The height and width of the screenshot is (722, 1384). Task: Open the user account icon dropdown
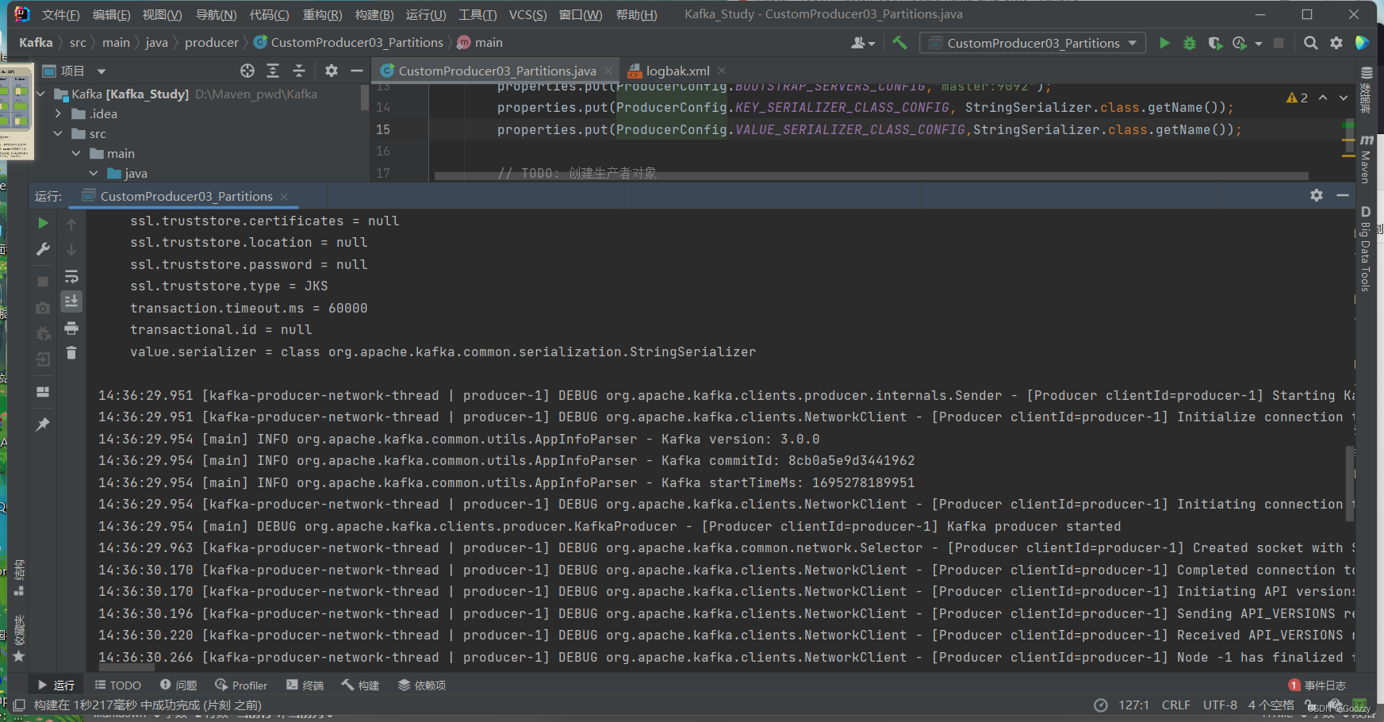coord(862,43)
